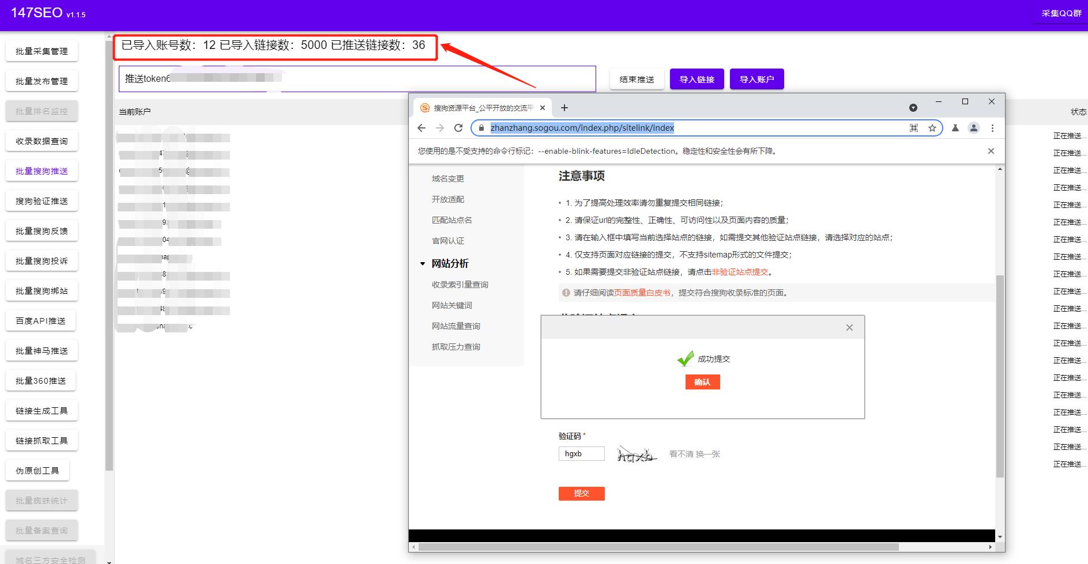
Task: Open the QR code icon in the address bar
Action: click(x=913, y=128)
